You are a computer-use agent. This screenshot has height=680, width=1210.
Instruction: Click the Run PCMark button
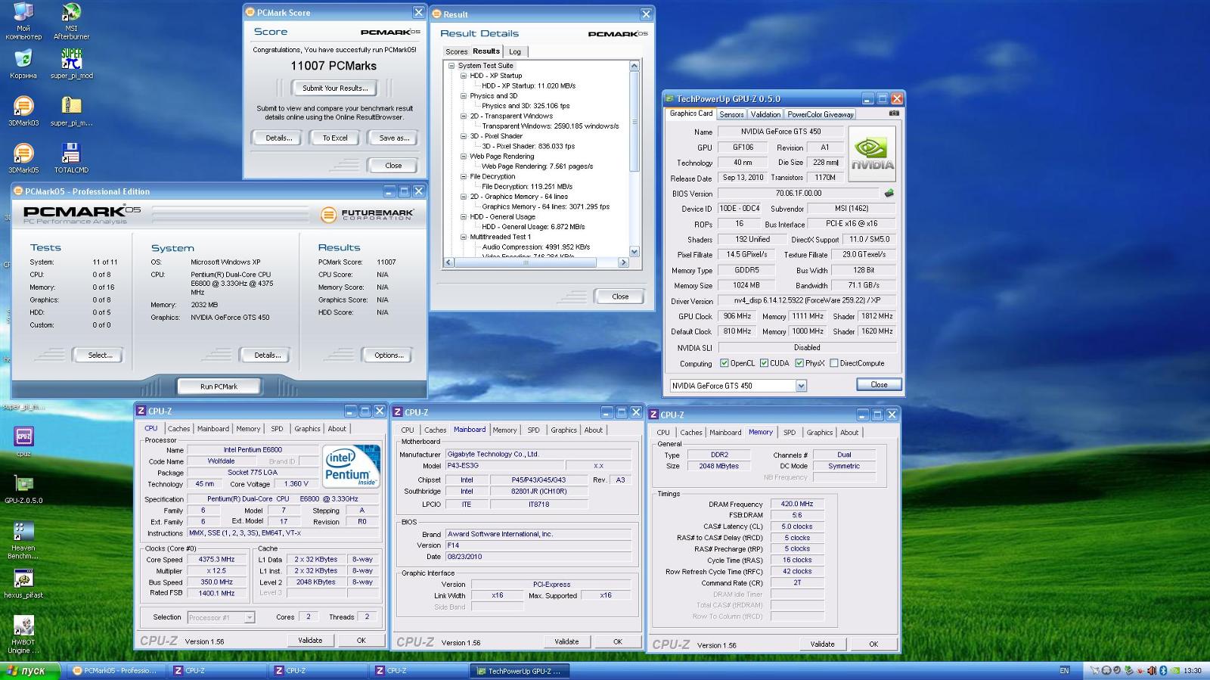219,387
